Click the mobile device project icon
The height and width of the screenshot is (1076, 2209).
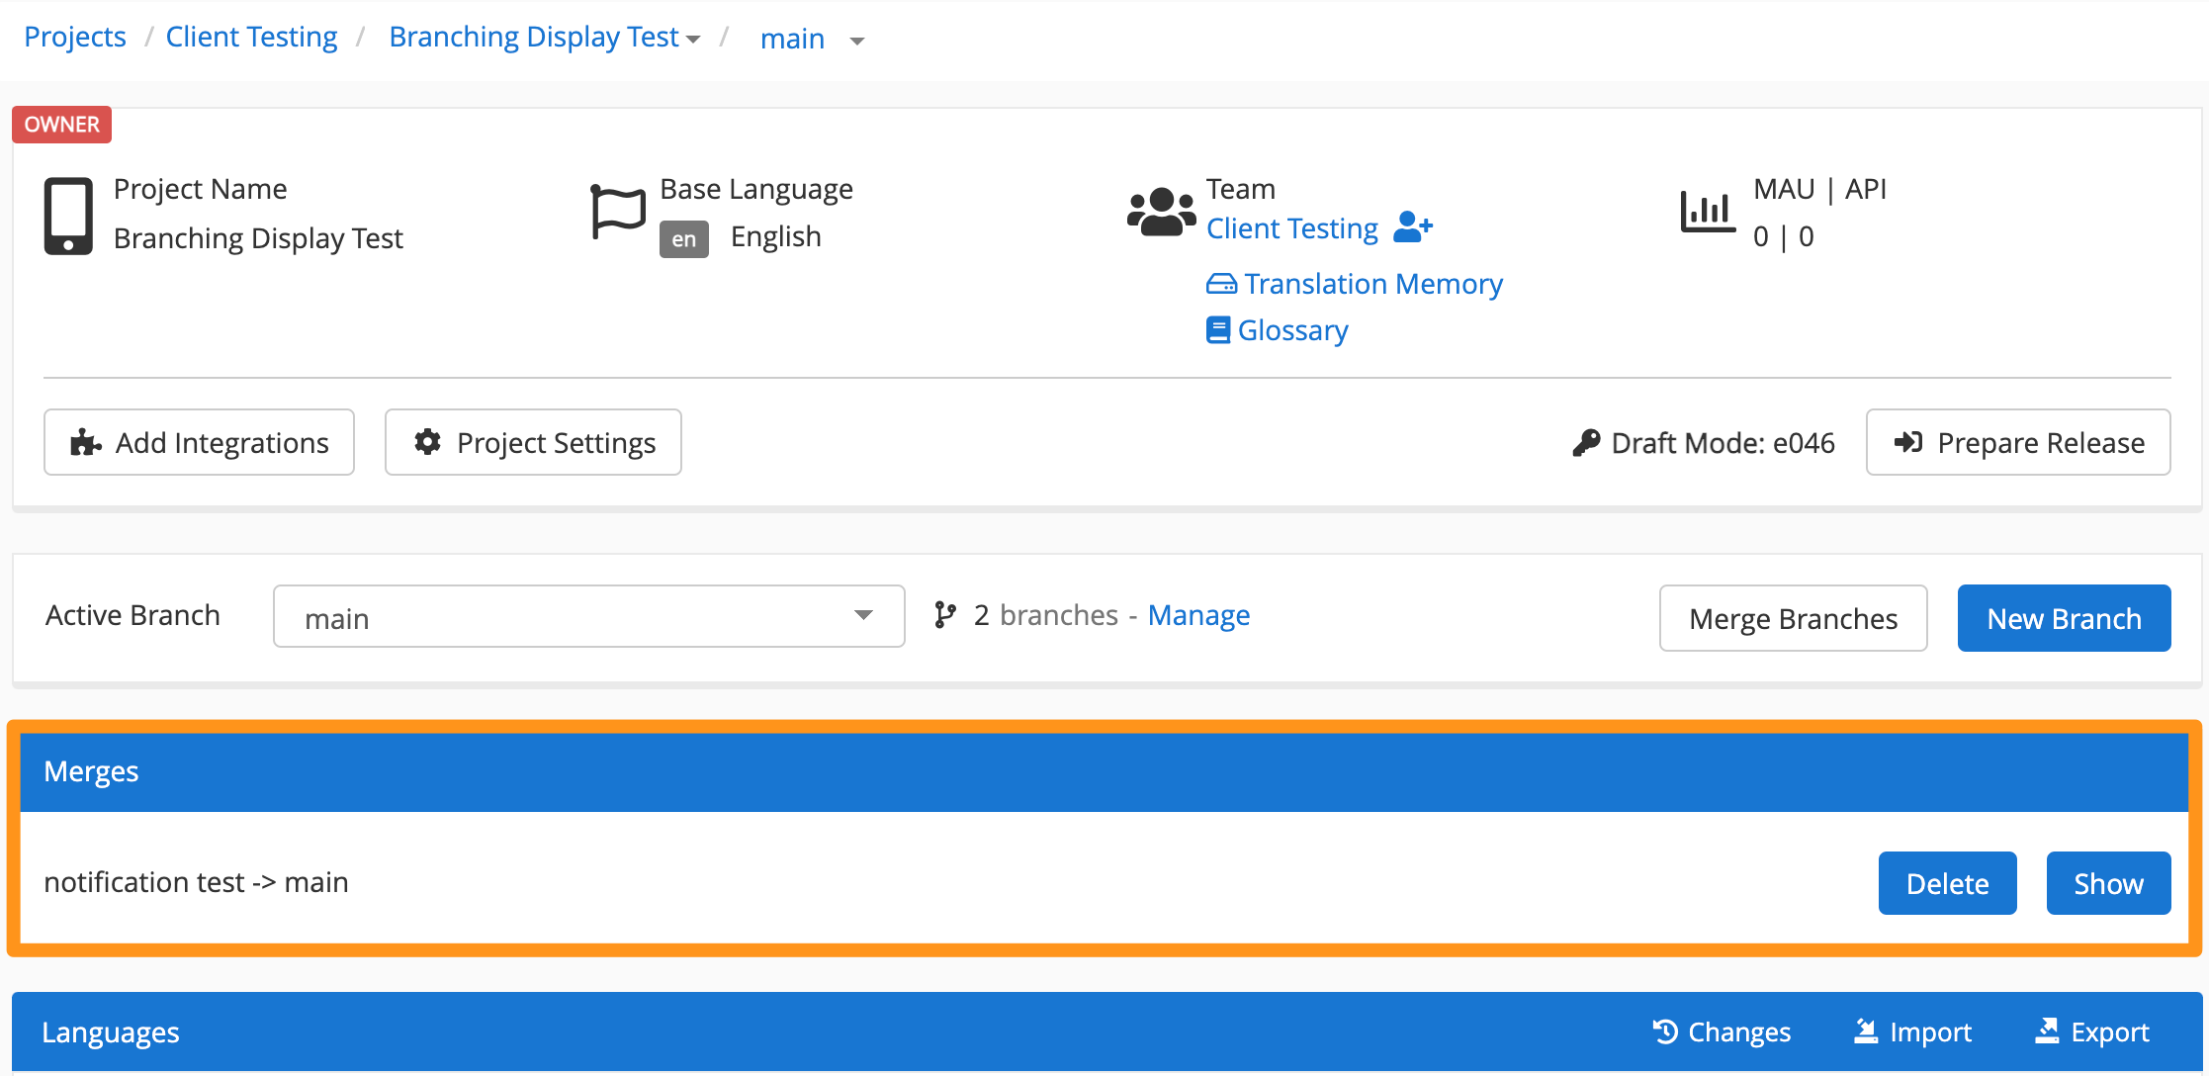68,216
